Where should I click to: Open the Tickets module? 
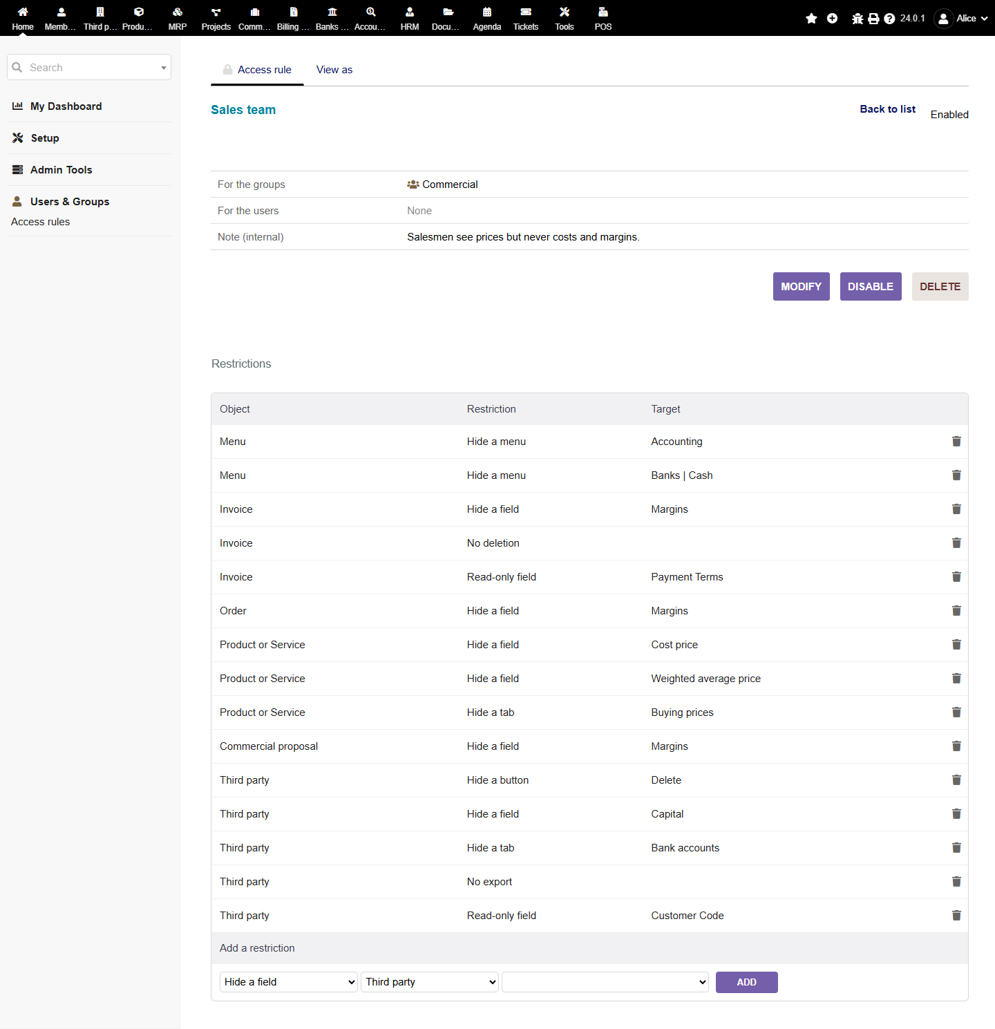click(526, 18)
